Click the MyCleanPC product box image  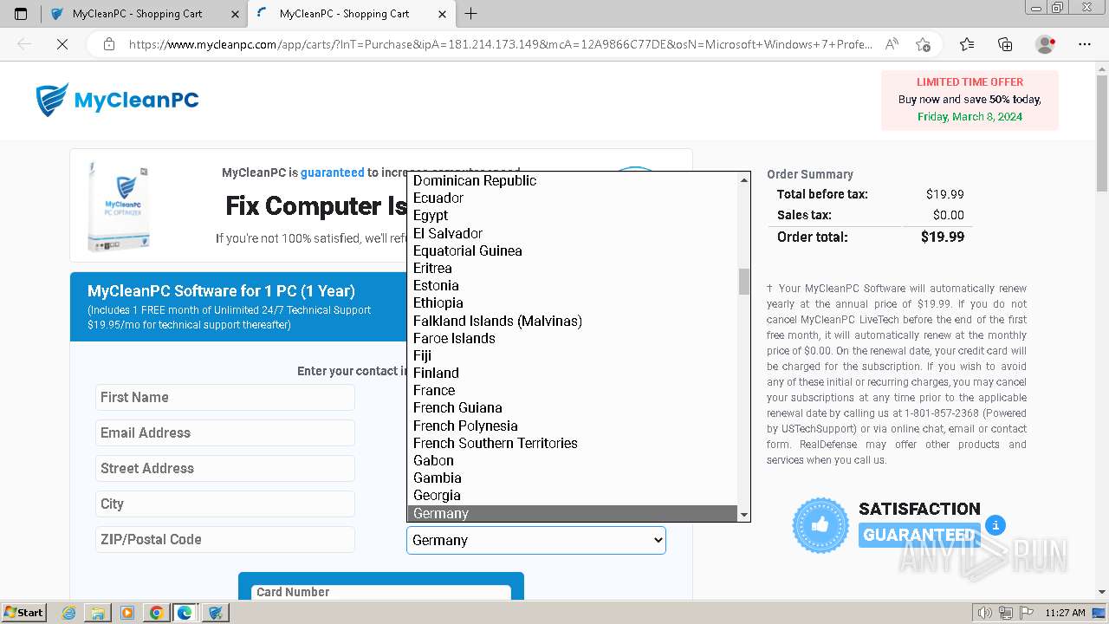[119, 206]
